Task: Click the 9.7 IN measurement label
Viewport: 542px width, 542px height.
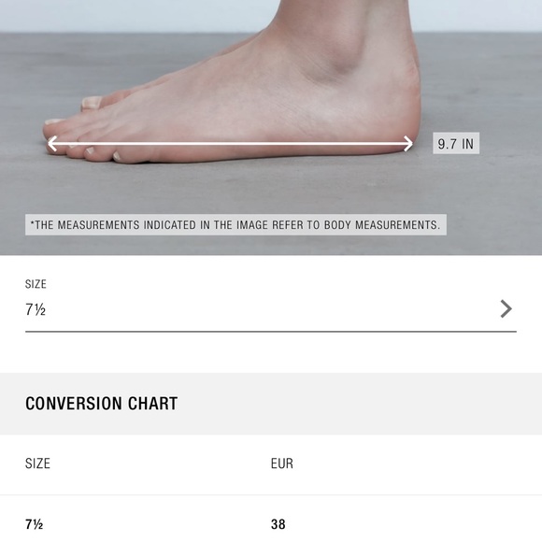Action: point(456,144)
